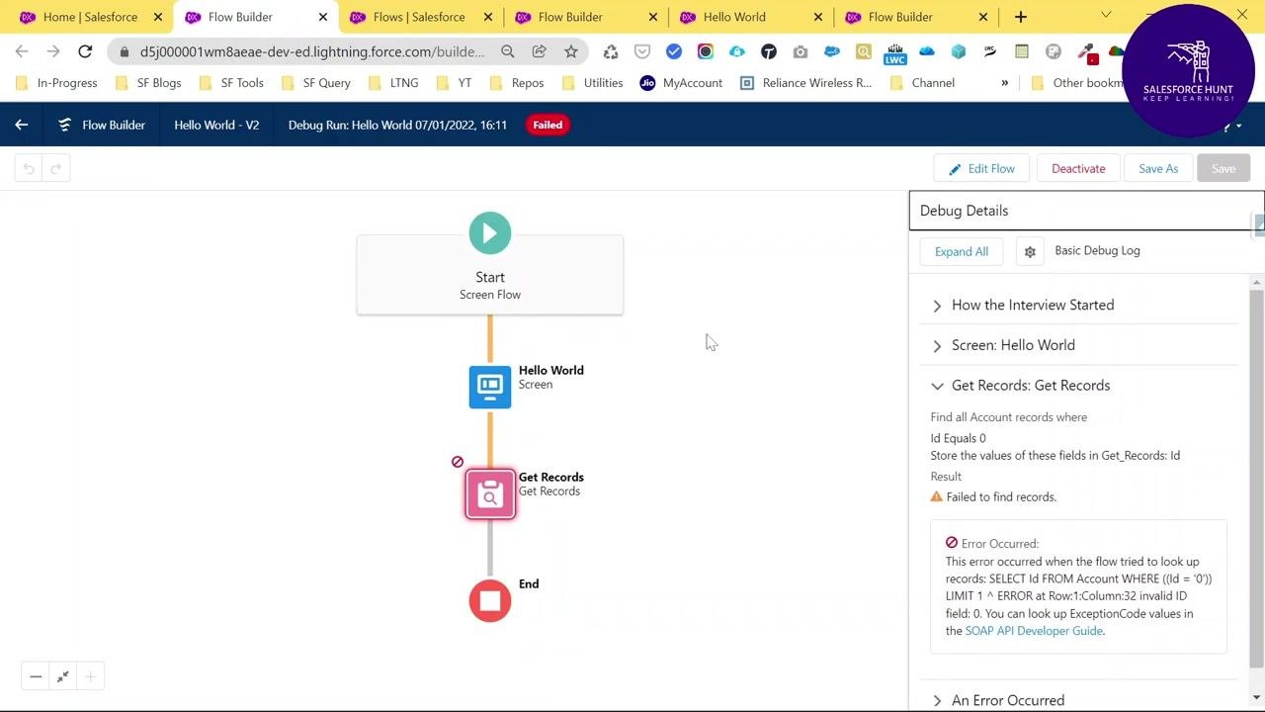Open debug log settings gear icon
Screen dimensions: 1265x712
[x=1030, y=251]
